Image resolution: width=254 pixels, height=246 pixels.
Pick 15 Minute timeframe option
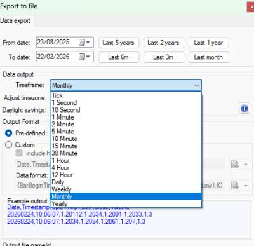(x=126, y=146)
